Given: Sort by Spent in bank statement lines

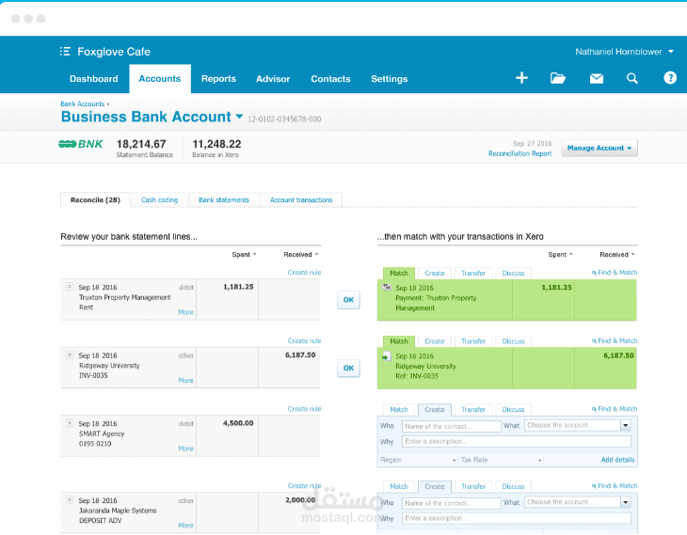Looking at the screenshot, I should tap(244, 255).
